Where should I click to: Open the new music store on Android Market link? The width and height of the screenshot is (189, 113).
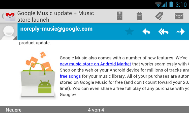[95, 64]
